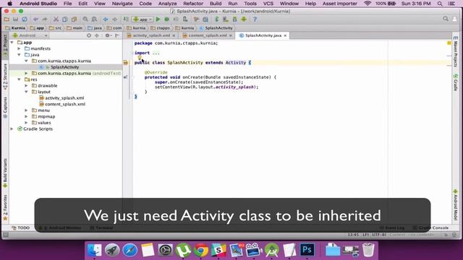Open Android Device Monitor robot icon
463x260 pixels.
[244, 19]
